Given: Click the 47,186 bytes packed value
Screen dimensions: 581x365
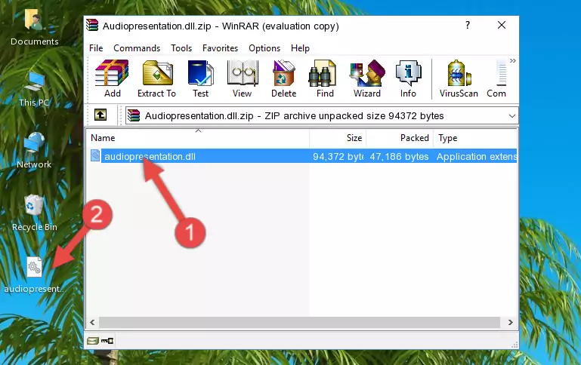Looking at the screenshot, I should click(399, 157).
